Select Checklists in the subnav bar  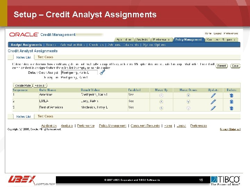coord(96,45)
